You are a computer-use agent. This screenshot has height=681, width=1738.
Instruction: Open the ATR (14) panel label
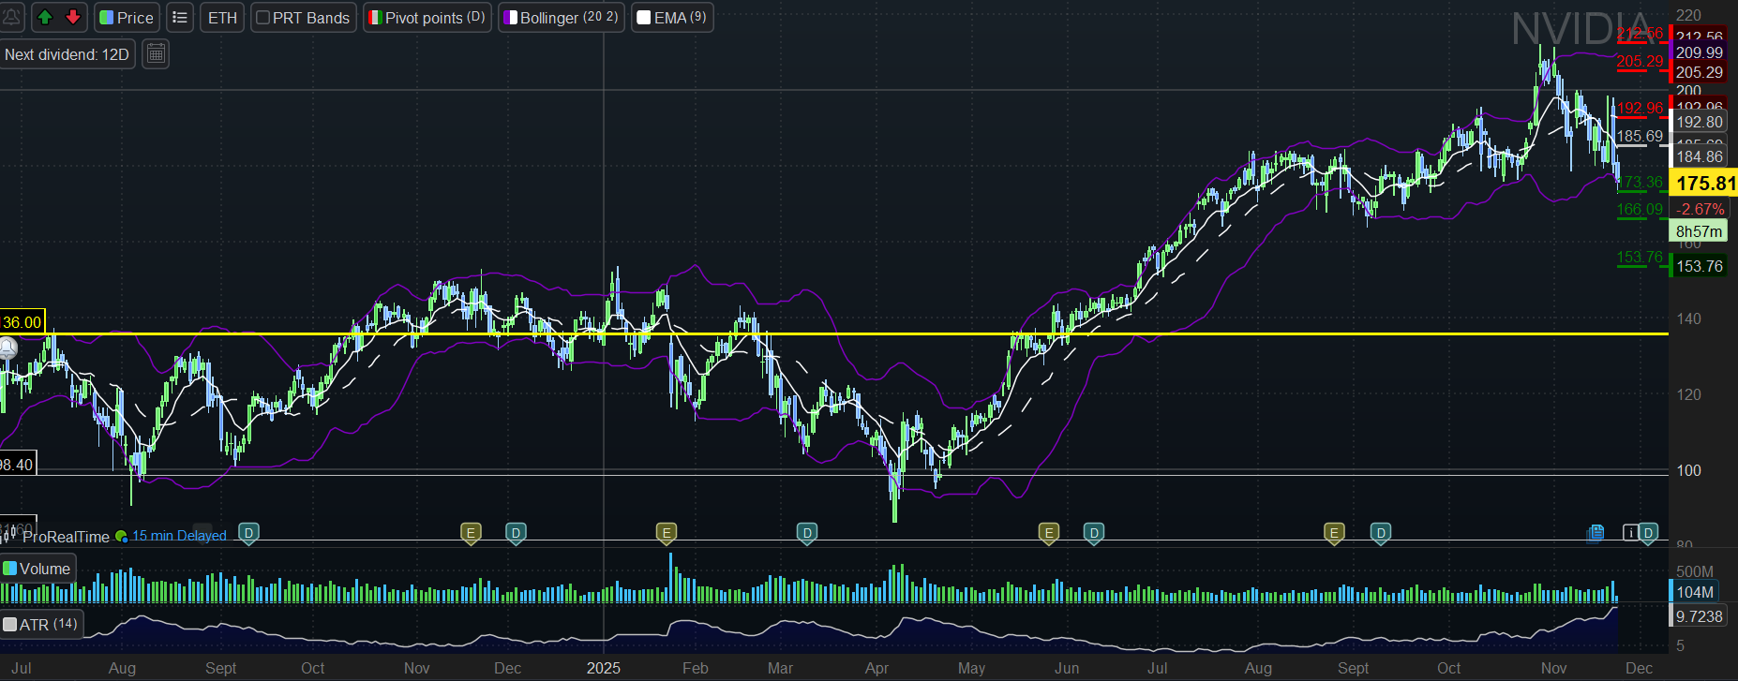click(41, 624)
